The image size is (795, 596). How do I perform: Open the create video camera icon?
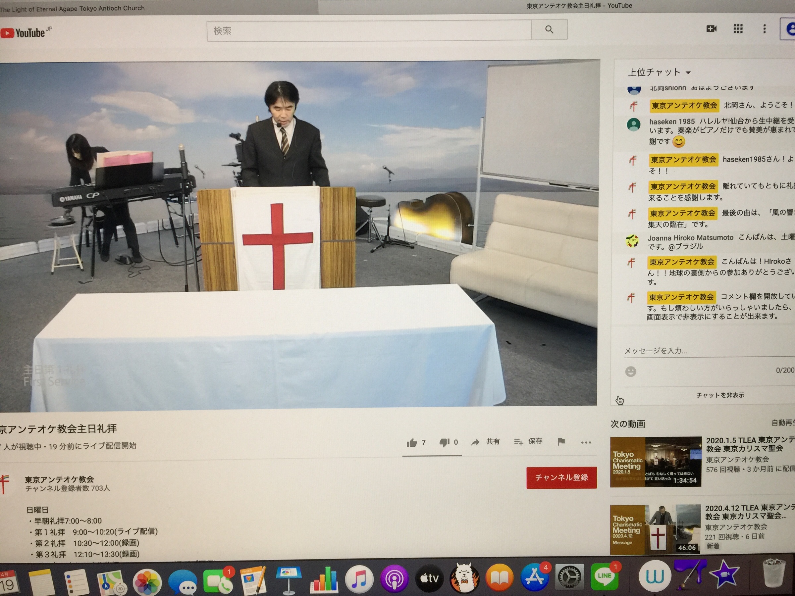[711, 29]
